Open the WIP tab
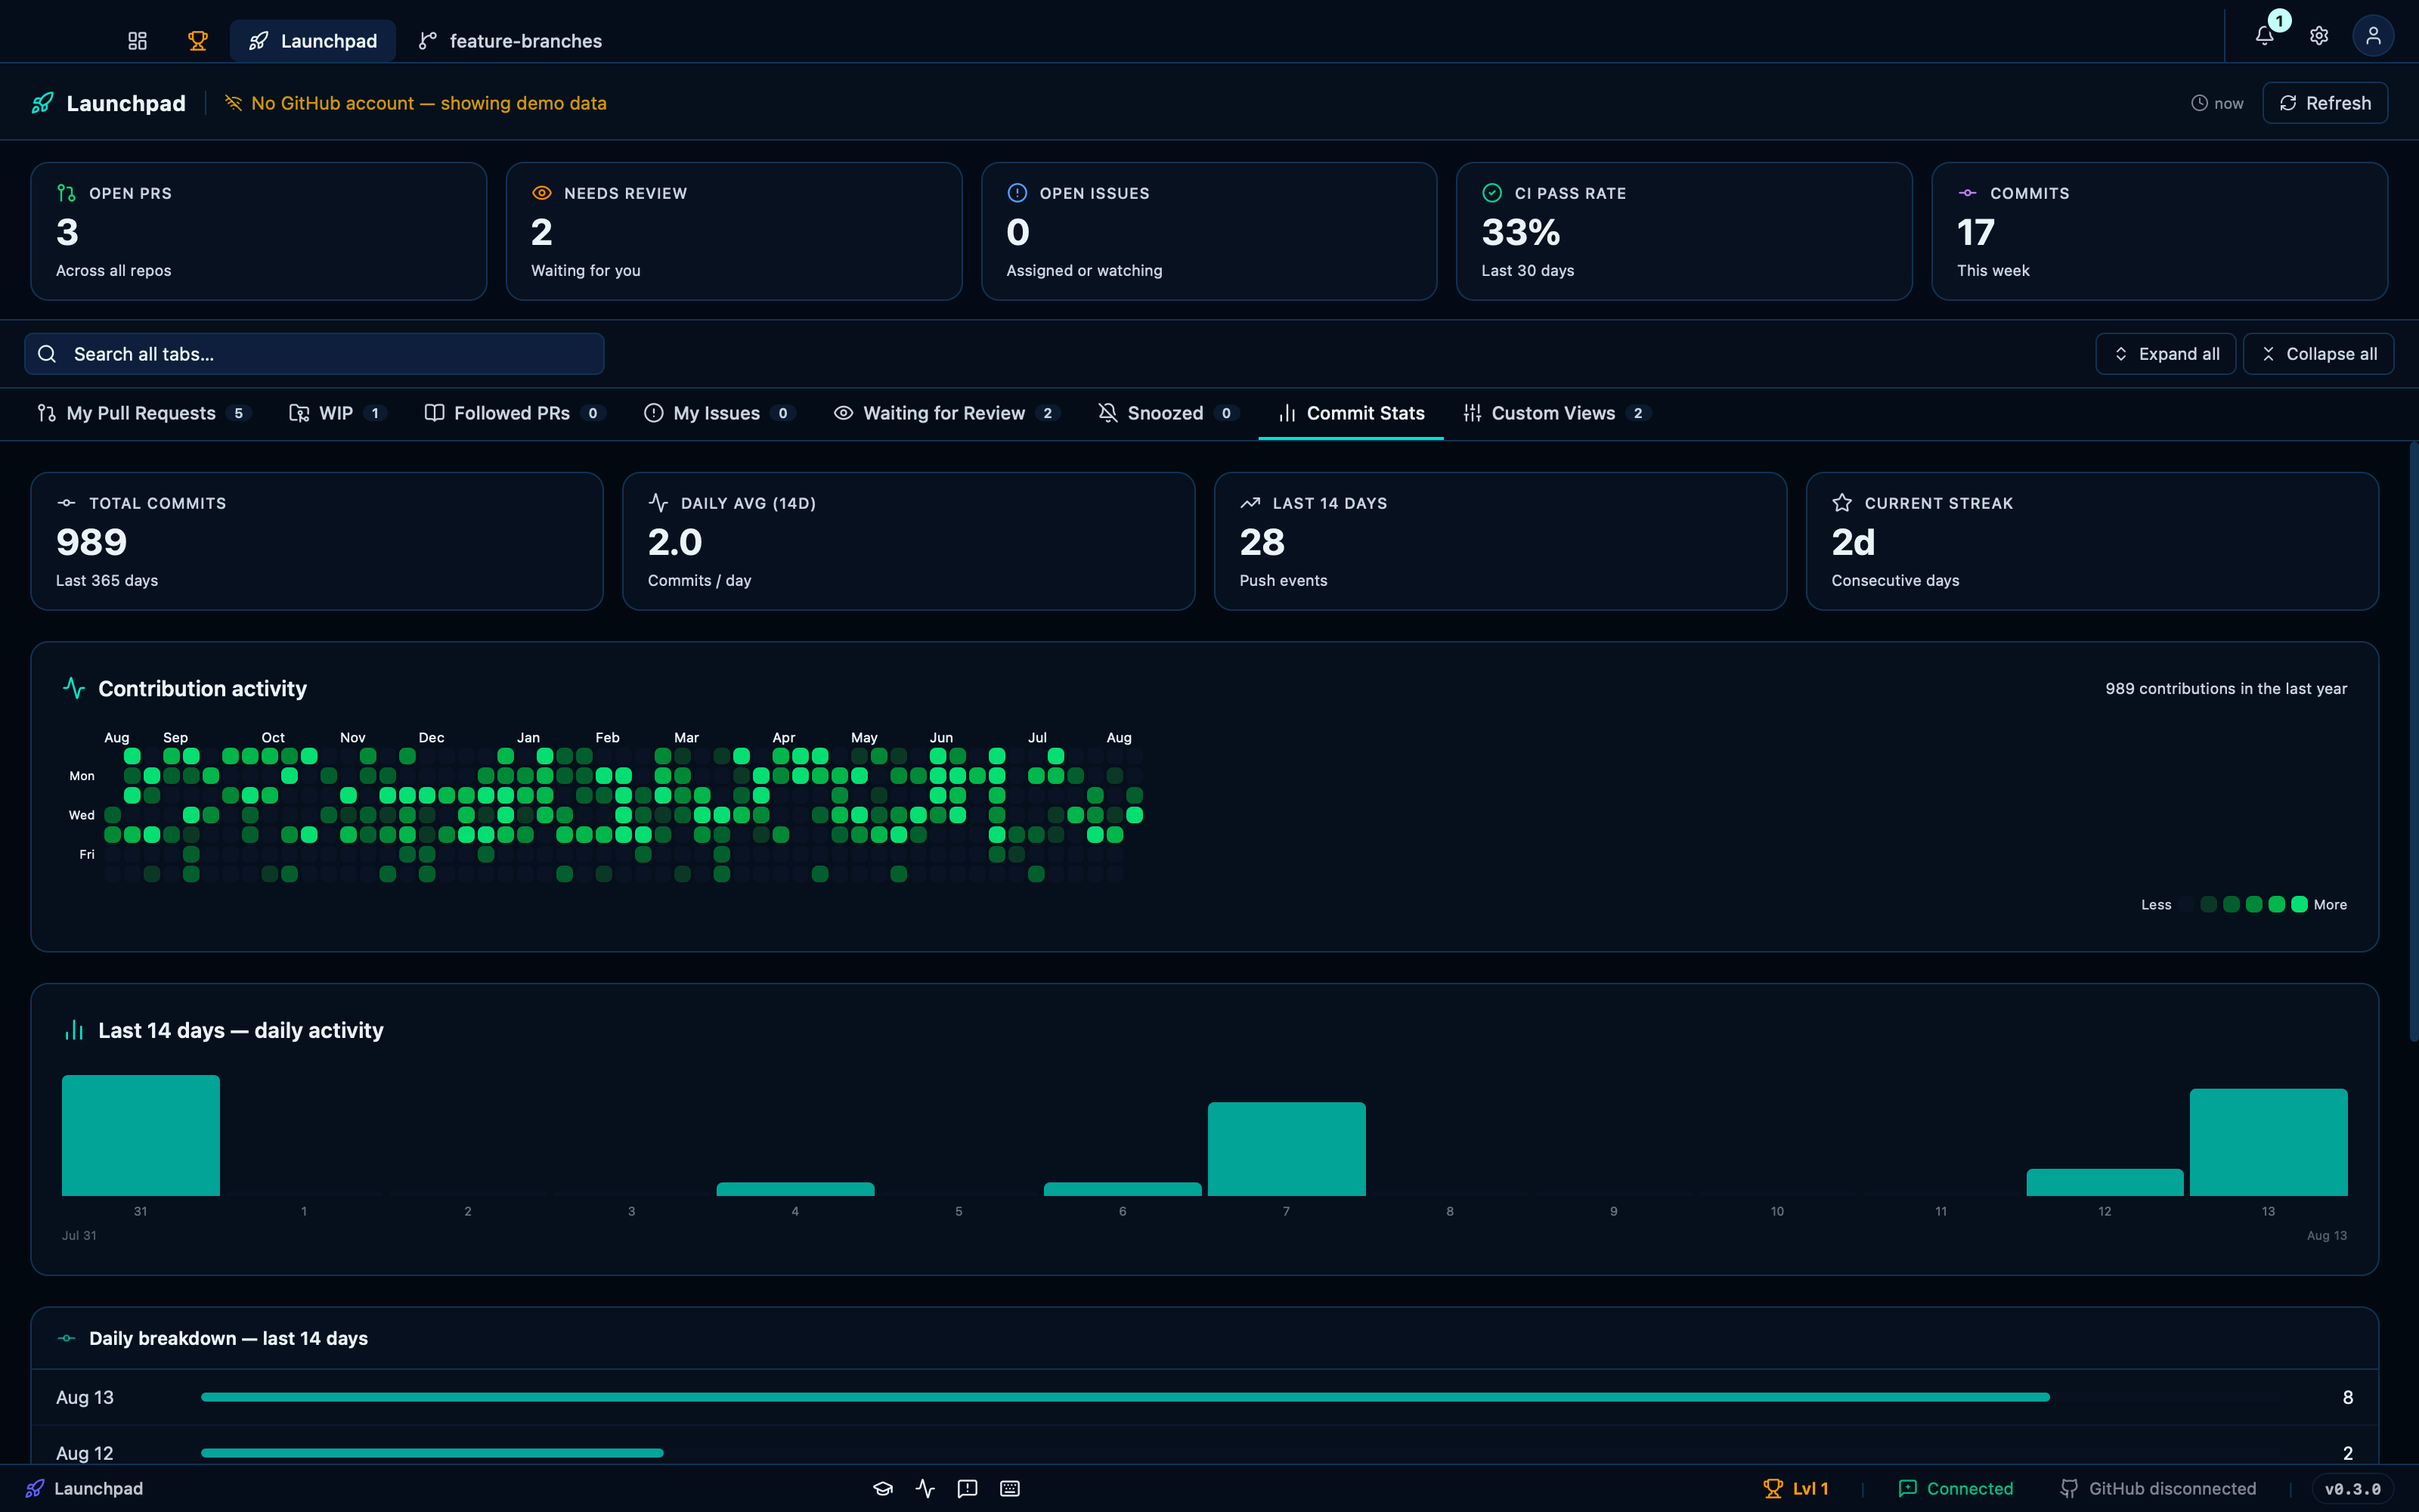Screen dimensions: 2419x1512 (338, 413)
